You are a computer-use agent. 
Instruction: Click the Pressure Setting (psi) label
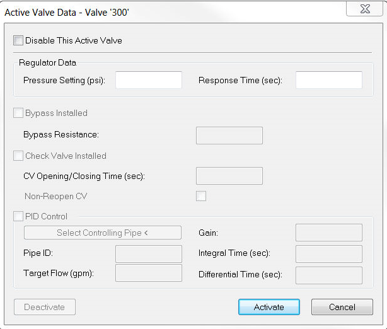pos(64,81)
